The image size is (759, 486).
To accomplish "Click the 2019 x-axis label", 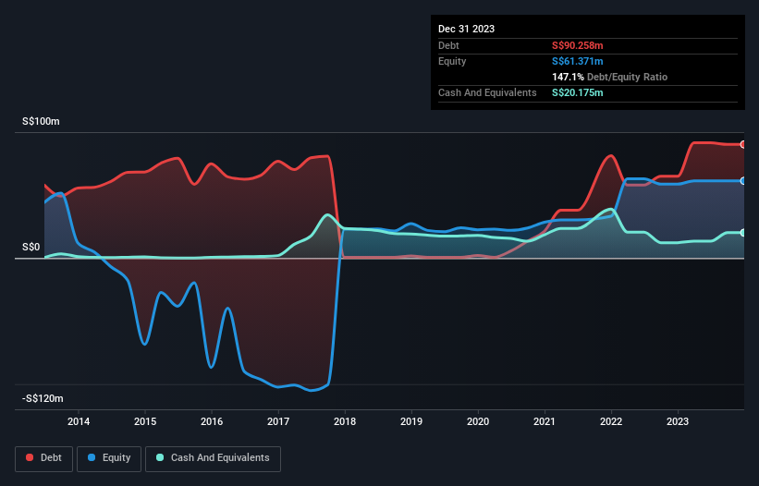I will pyautogui.click(x=411, y=421).
